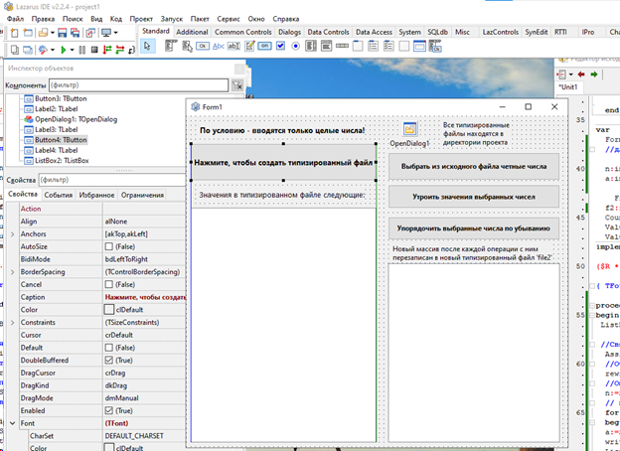620x451 pixels.
Task: Expand the Anchors property
Action: [13, 233]
